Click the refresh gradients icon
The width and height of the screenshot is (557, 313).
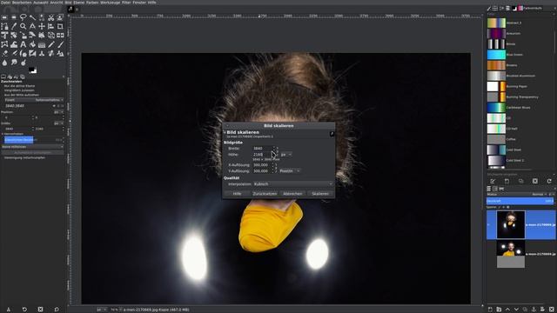[x=549, y=181]
